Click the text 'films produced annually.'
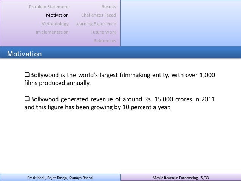 tap(57, 83)
